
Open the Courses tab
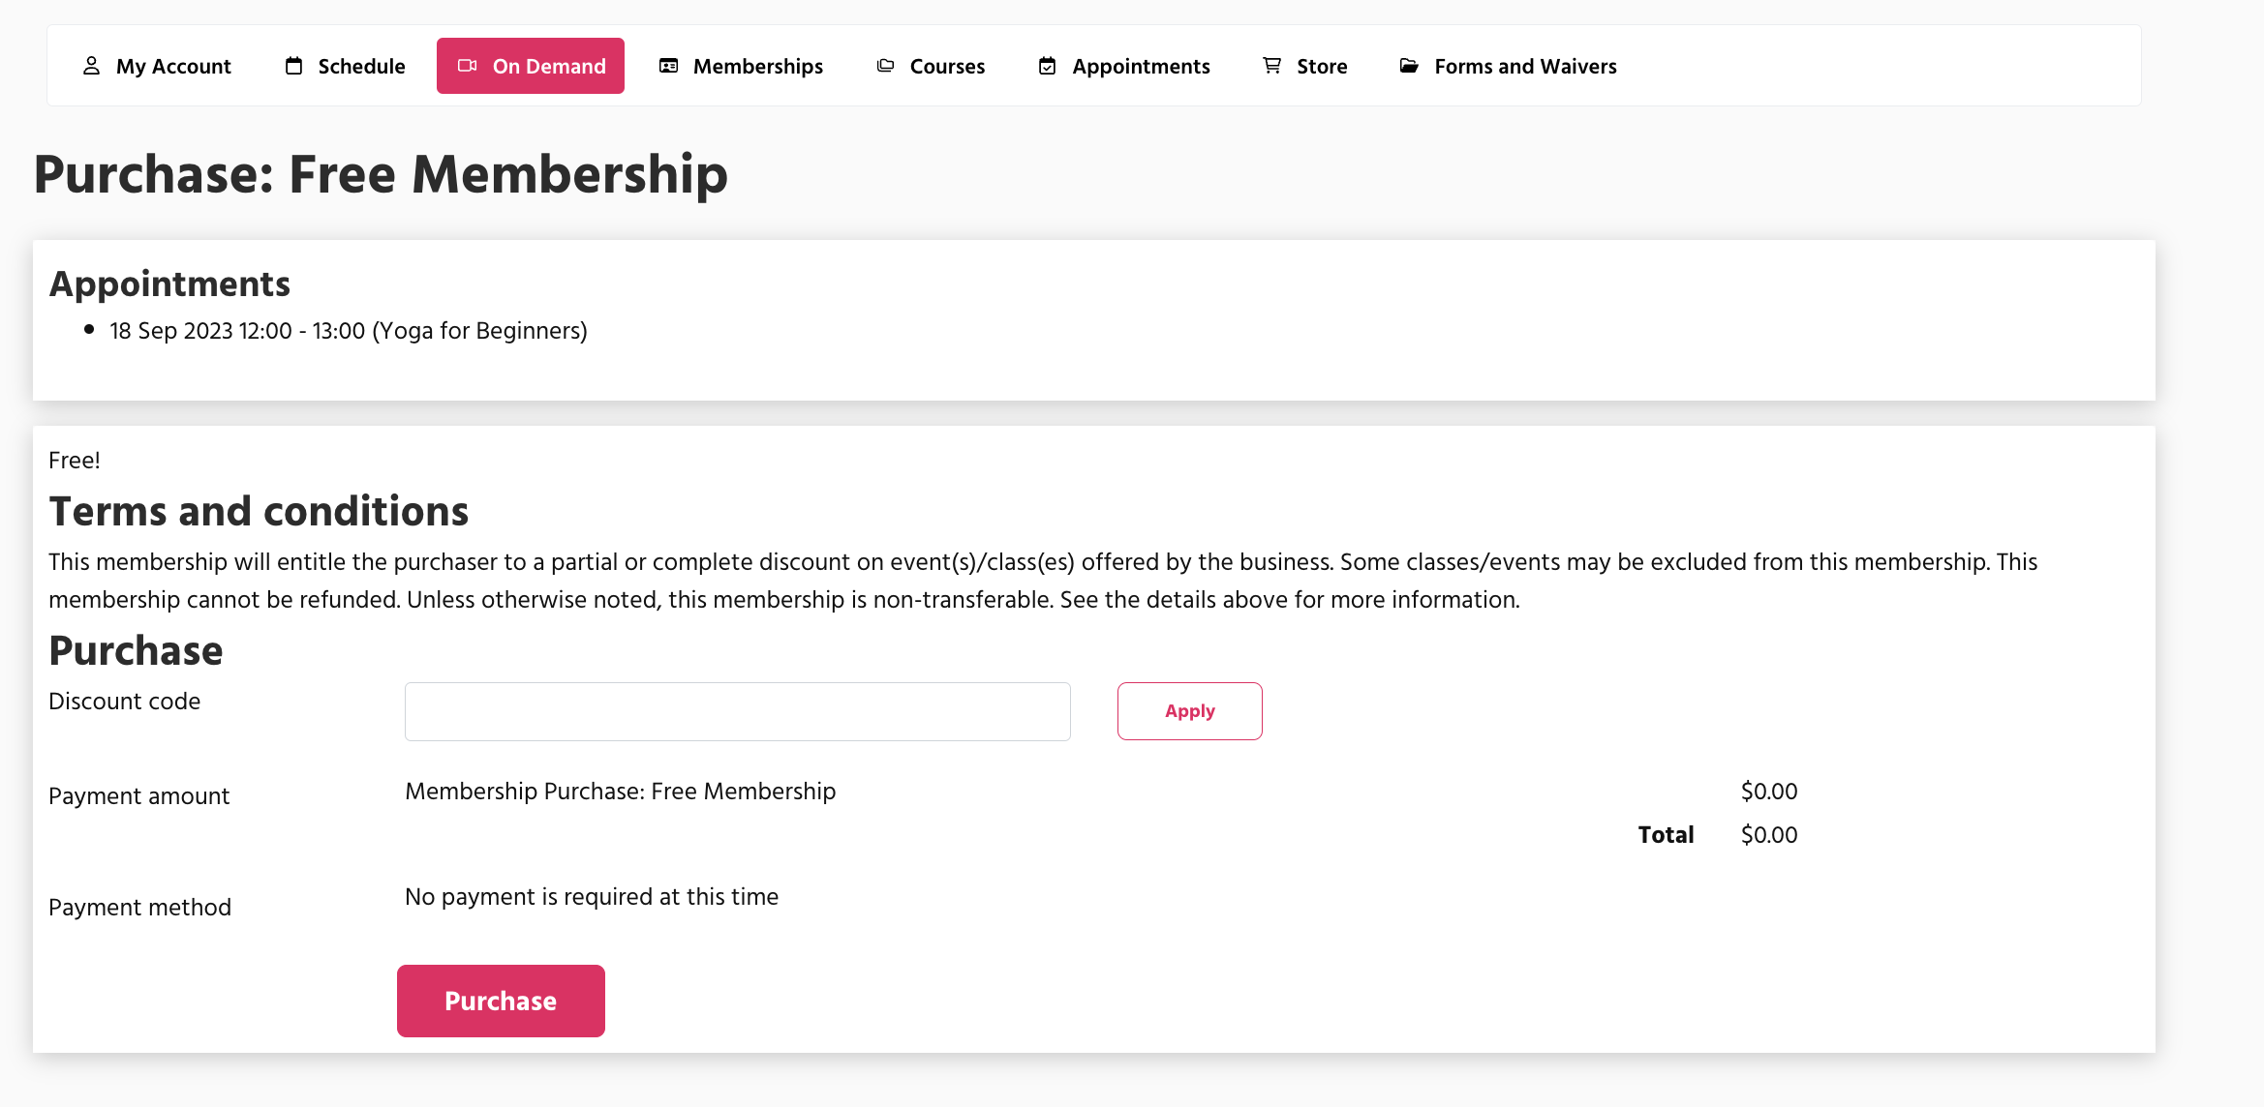947,66
